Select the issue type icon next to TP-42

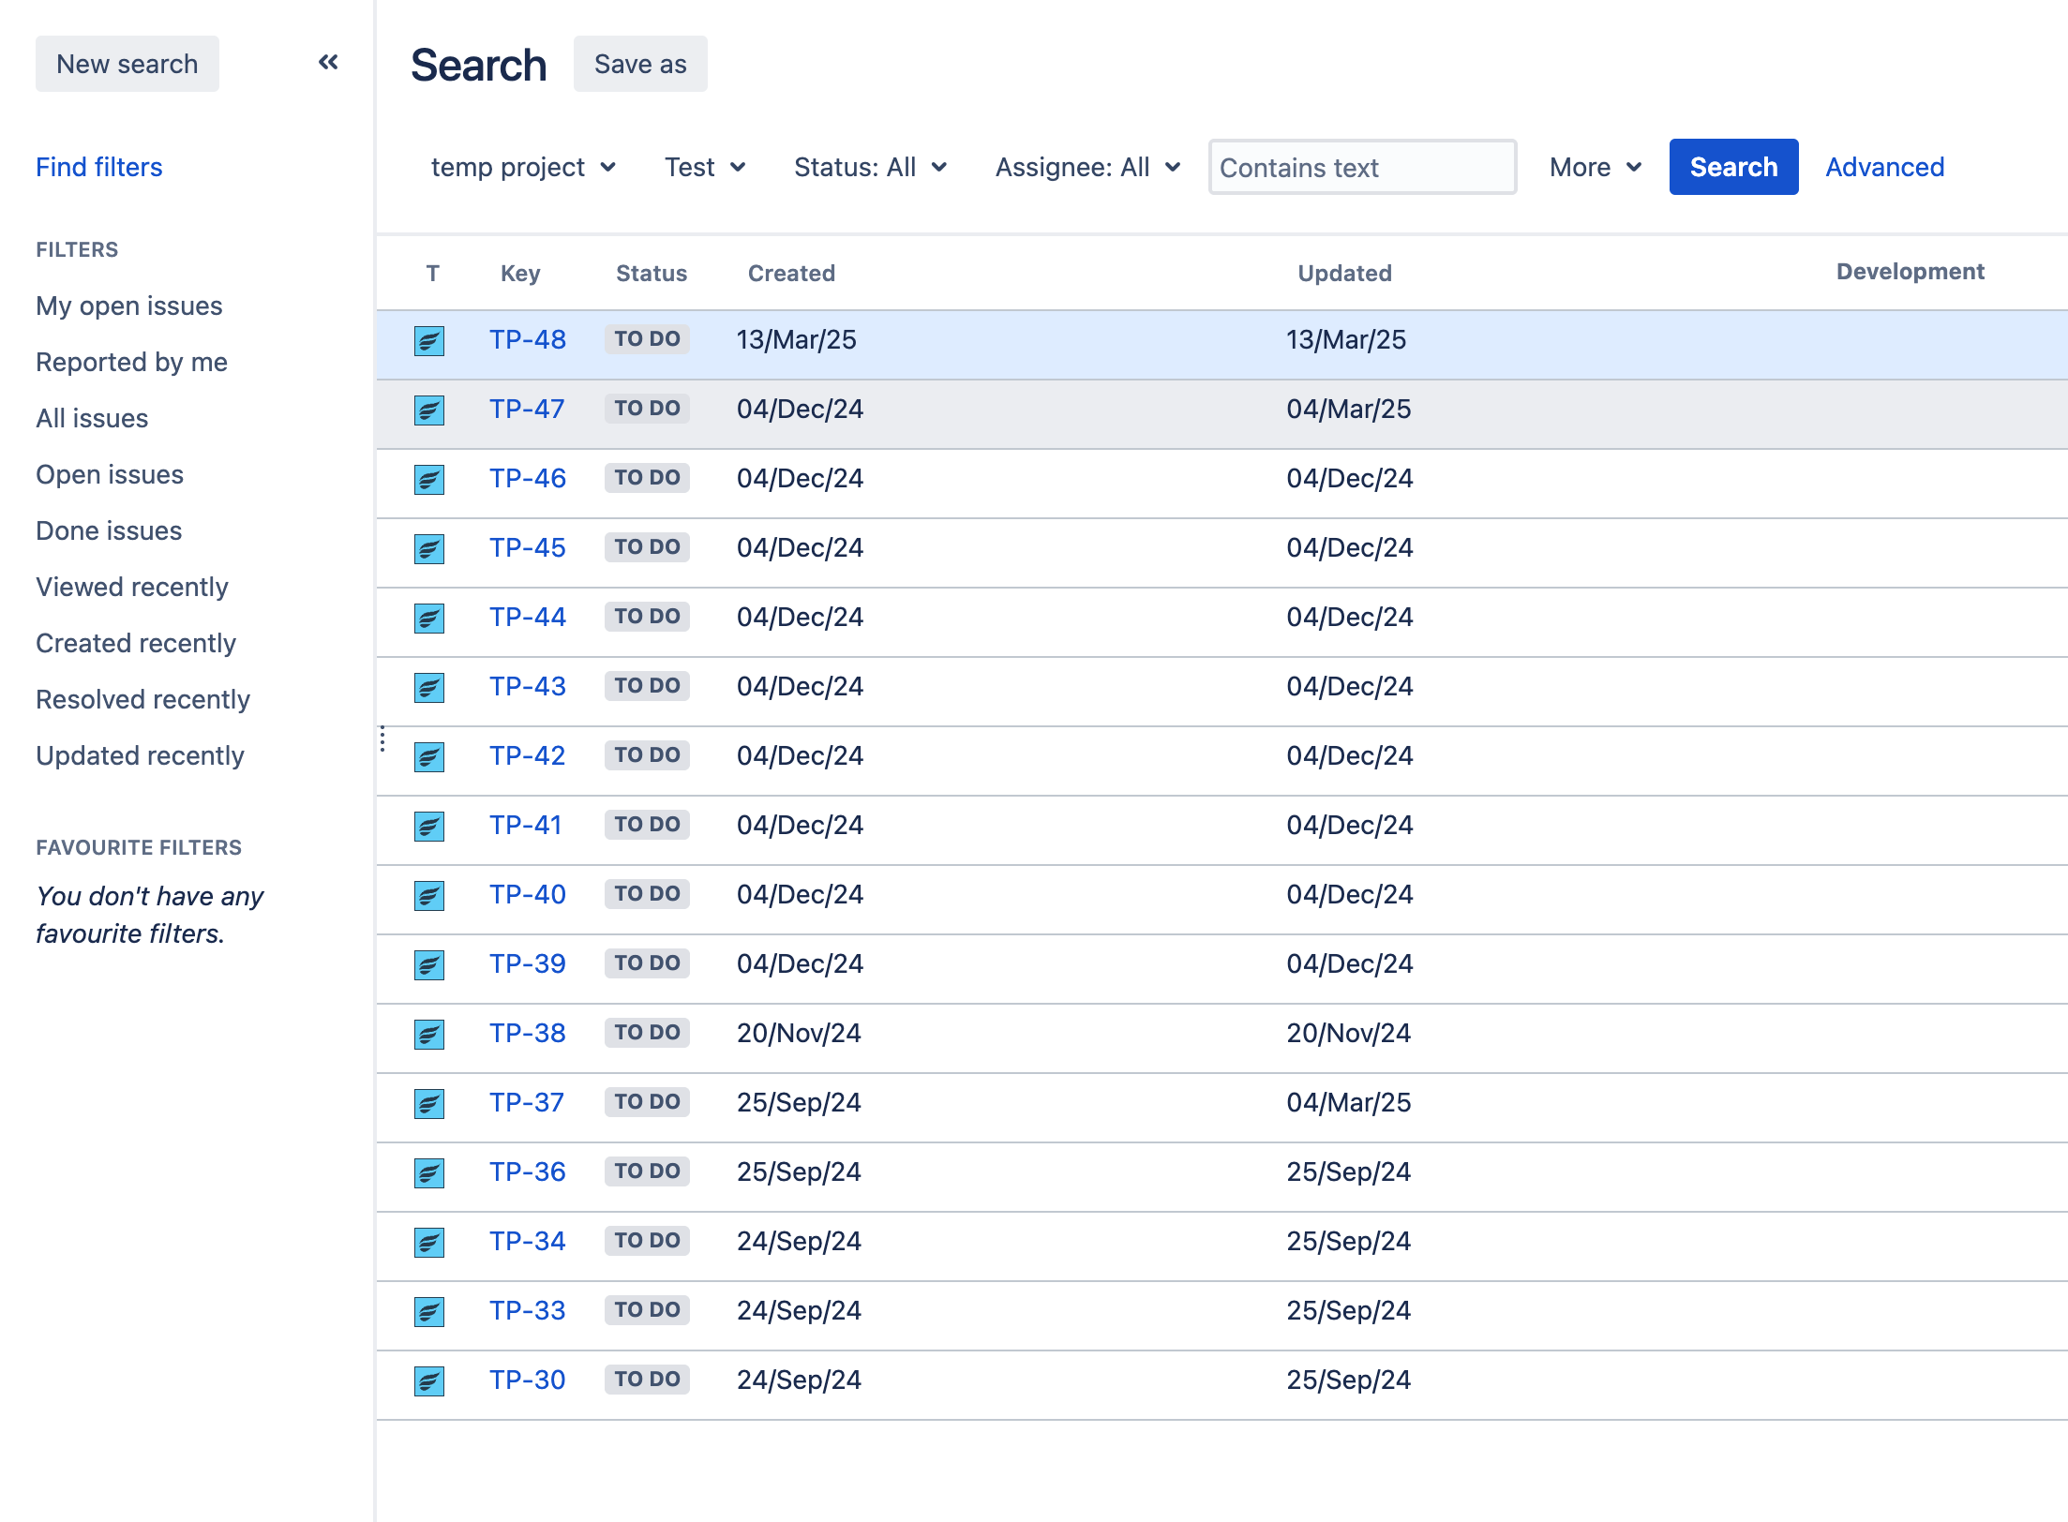[x=429, y=756]
